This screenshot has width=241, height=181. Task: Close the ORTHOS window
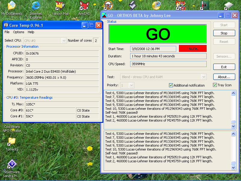pos(235,15)
